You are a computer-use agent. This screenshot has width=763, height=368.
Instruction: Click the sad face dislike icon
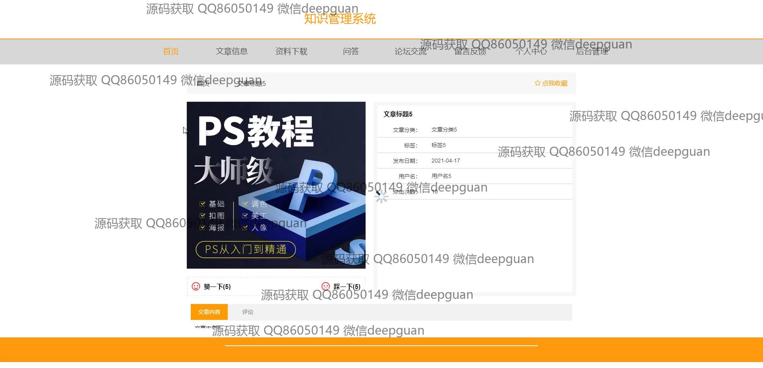[x=325, y=286]
